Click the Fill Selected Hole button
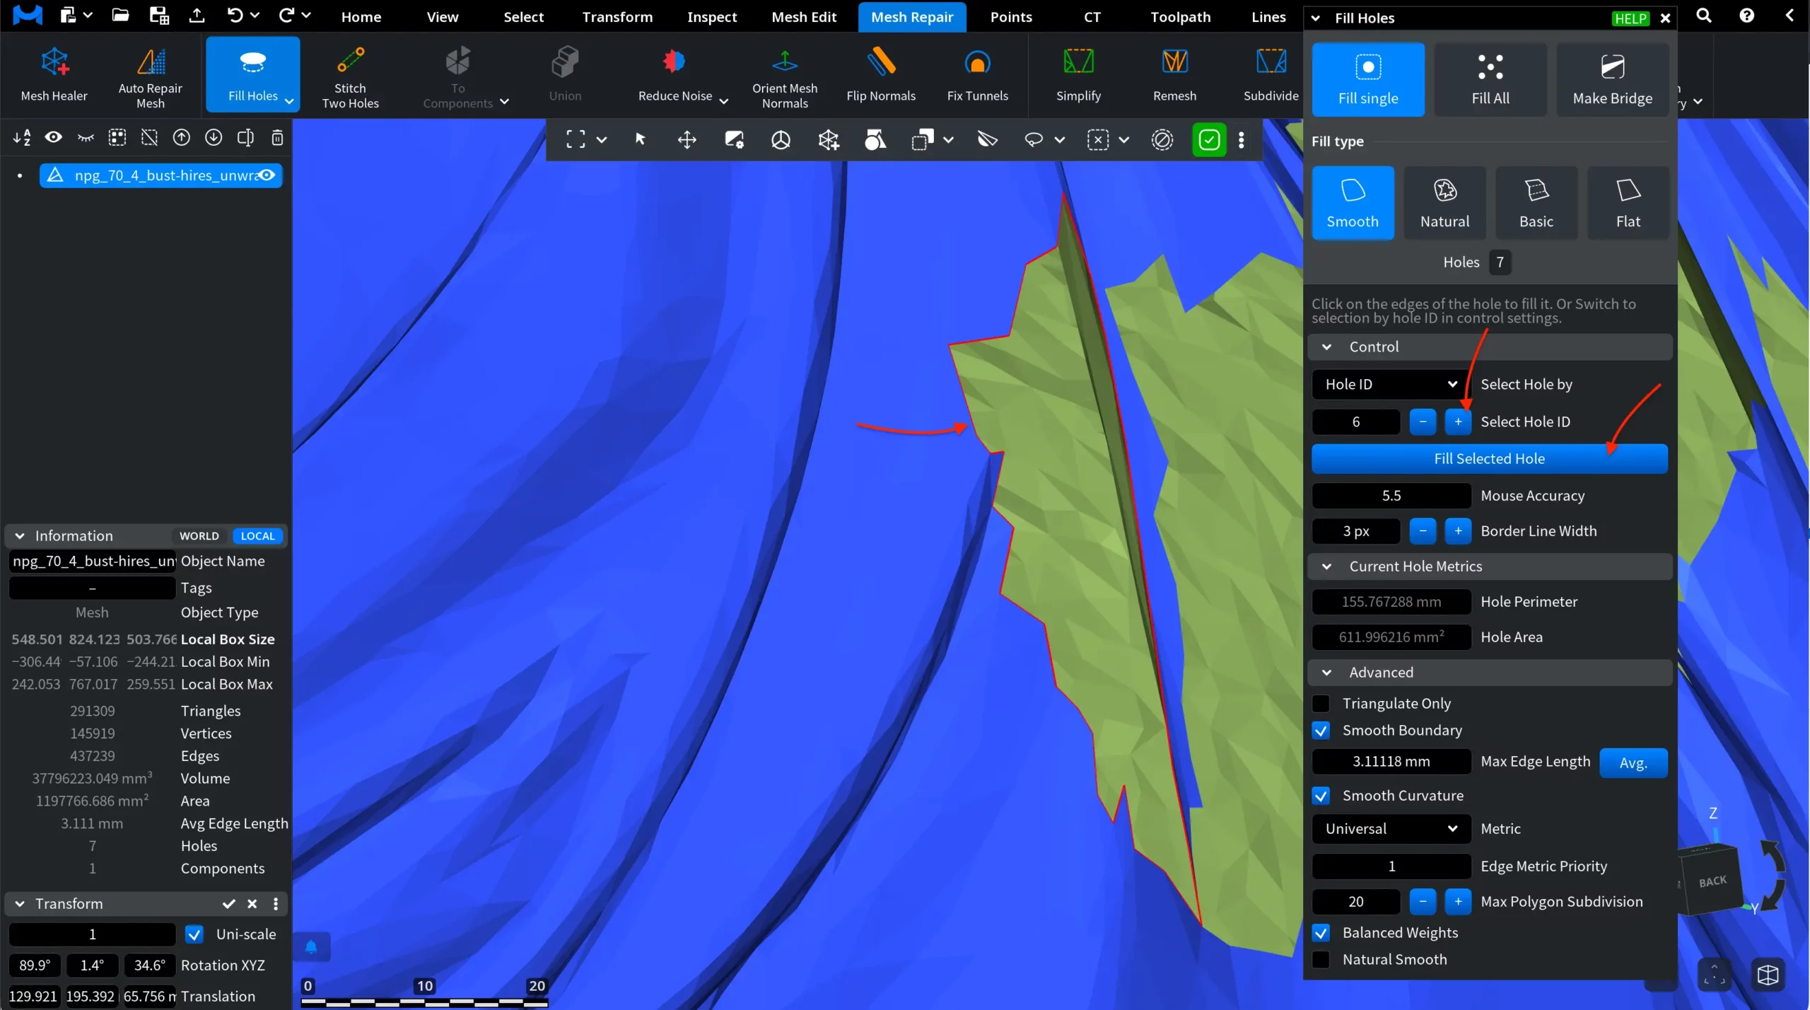This screenshot has width=1810, height=1010. point(1488,458)
